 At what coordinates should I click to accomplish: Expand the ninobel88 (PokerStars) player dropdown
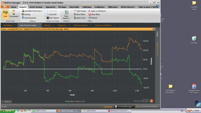tap(43, 11)
